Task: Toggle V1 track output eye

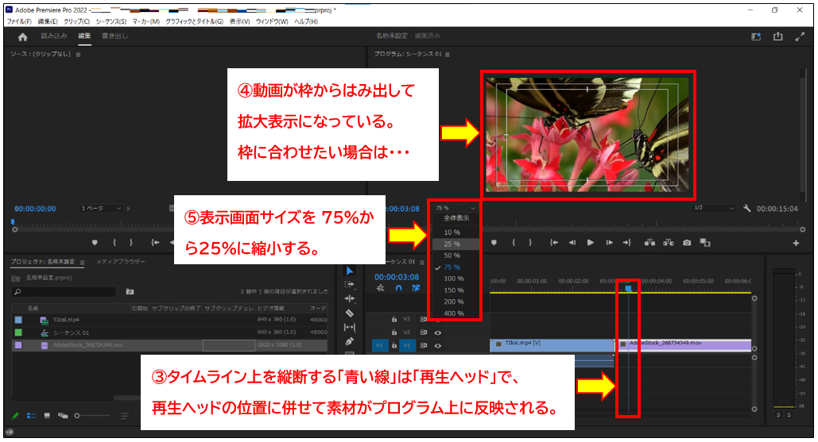Action: tap(438, 345)
